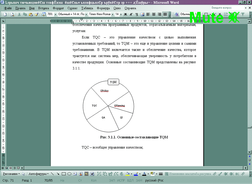Viewport: 252px width, 184px height.
Task: Click the Font Color swatch button
Action: point(144,174)
